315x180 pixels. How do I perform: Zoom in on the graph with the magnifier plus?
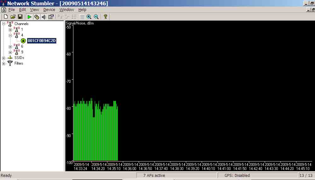(89, 17)
